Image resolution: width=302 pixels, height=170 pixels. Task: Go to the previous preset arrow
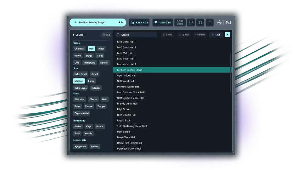119,23
